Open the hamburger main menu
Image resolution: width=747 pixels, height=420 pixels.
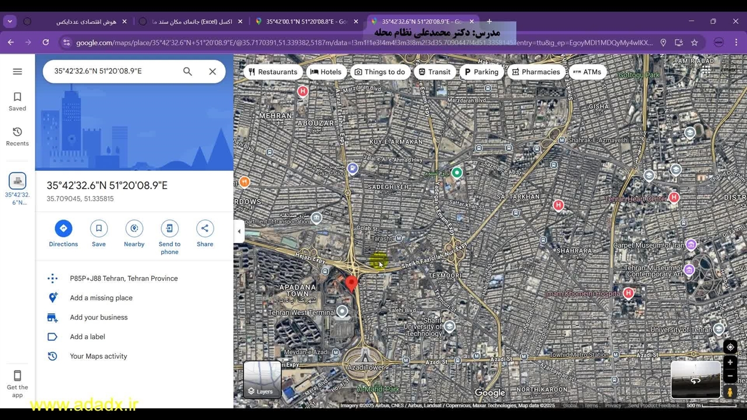coord(18,71)
